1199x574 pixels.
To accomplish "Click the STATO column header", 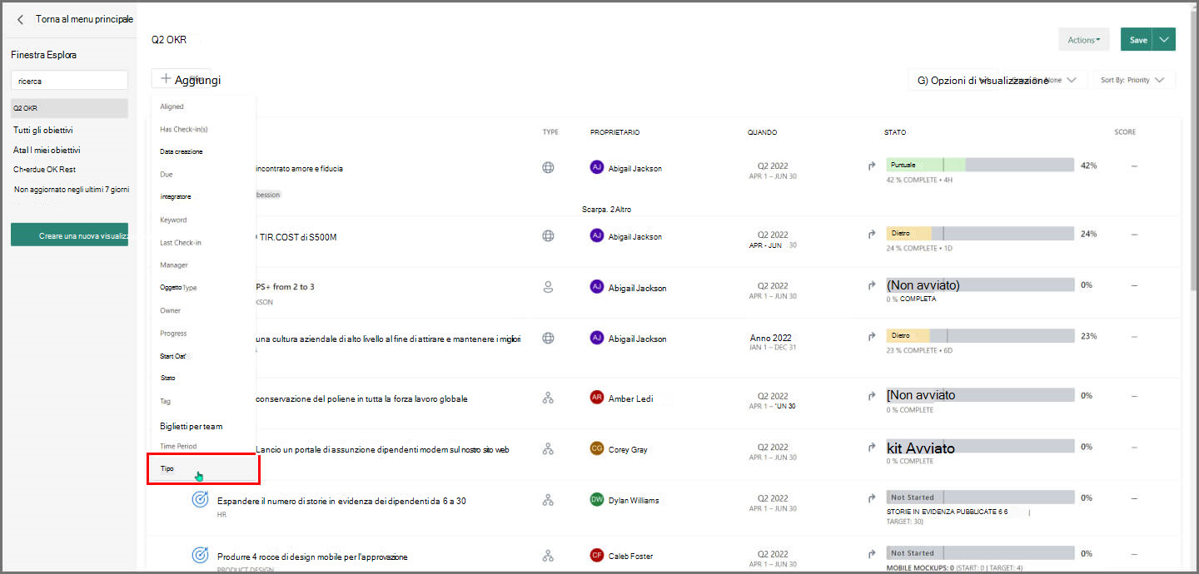I will tap(895, 132).
